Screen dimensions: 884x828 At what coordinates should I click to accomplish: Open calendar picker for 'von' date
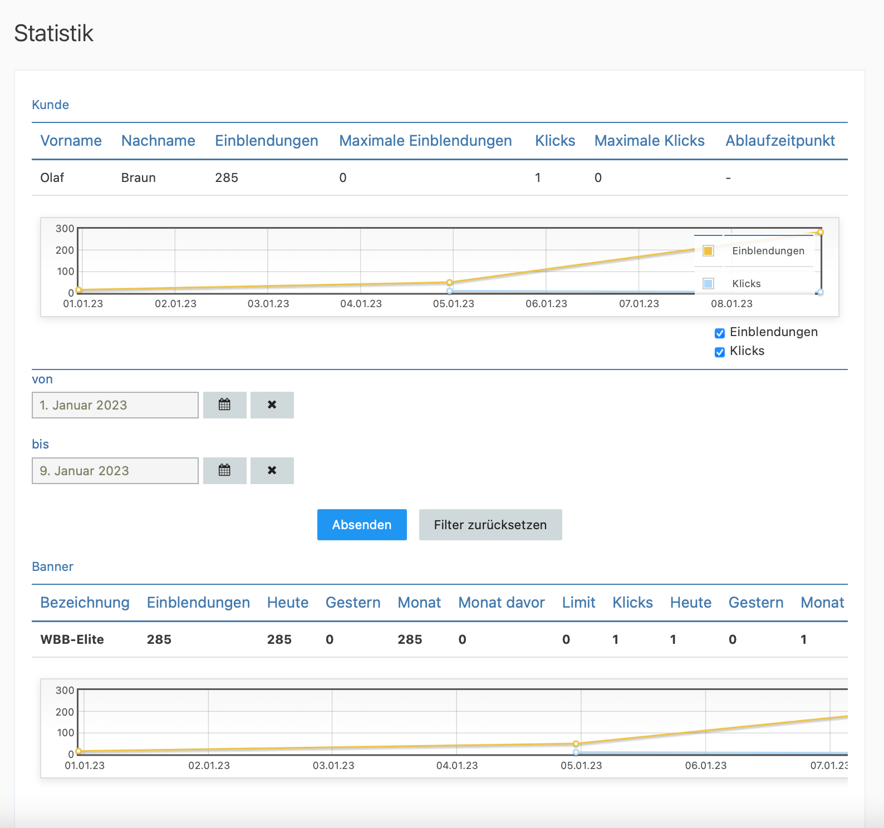(x=224, y=405)
